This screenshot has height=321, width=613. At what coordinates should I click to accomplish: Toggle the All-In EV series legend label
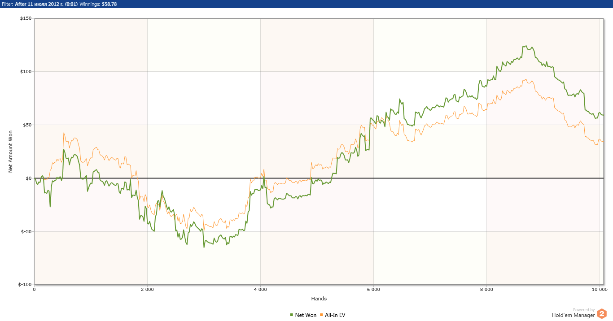pos(335,315)
